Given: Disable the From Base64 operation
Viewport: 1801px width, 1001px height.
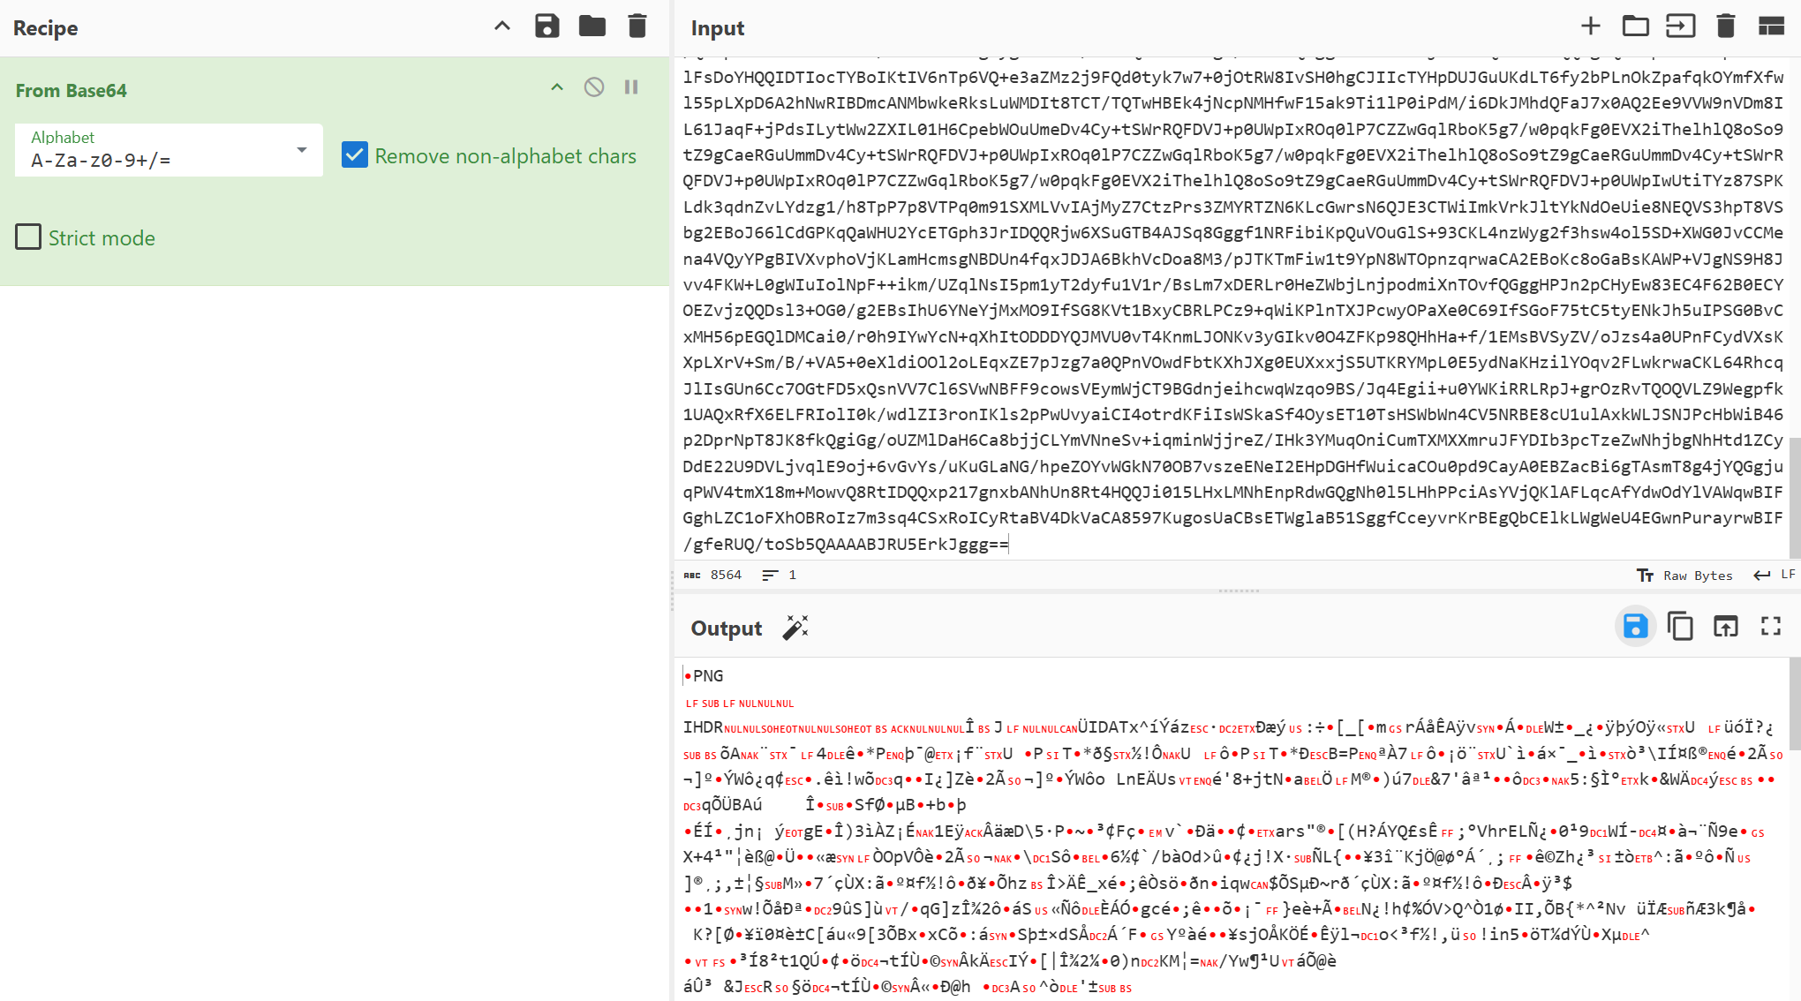Looking at the screenshot, I should pos(594,87).
